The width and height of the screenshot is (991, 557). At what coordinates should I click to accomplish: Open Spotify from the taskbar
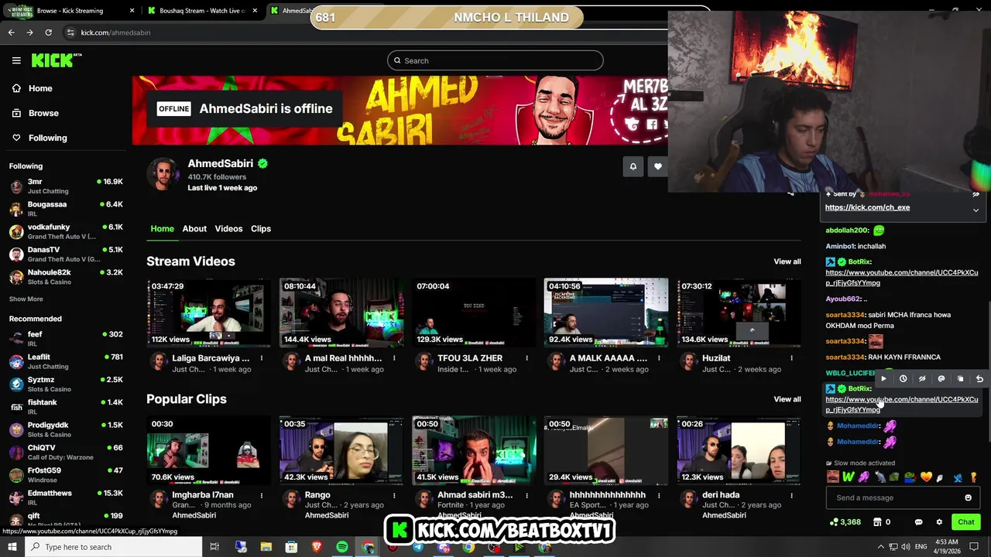coord(342,547)
